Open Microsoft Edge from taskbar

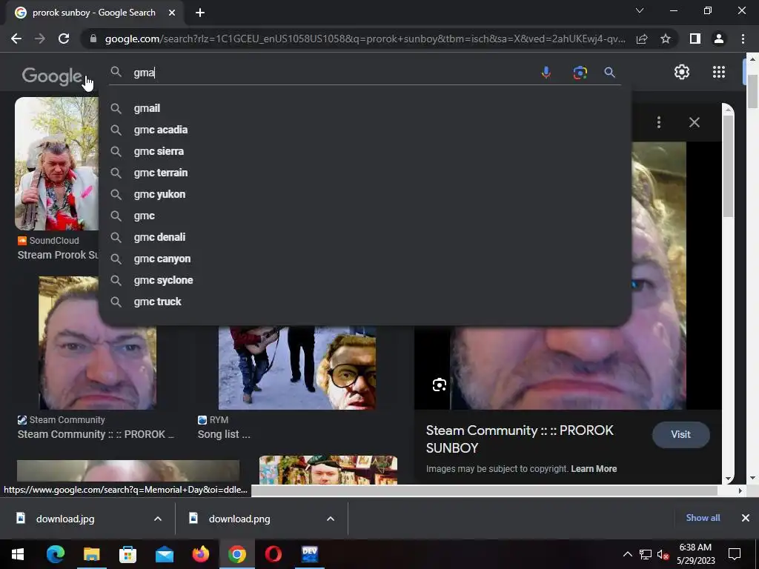55,554
